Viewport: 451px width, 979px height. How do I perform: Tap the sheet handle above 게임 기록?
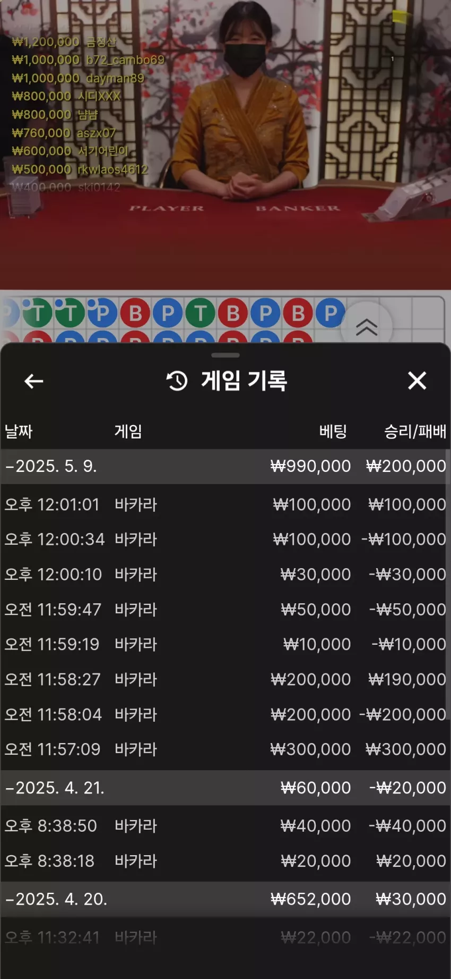226,355
